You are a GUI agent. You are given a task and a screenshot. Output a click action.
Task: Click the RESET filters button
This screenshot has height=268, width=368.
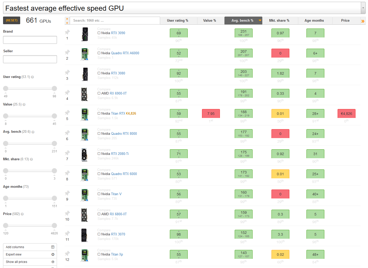tap(11, 20)
